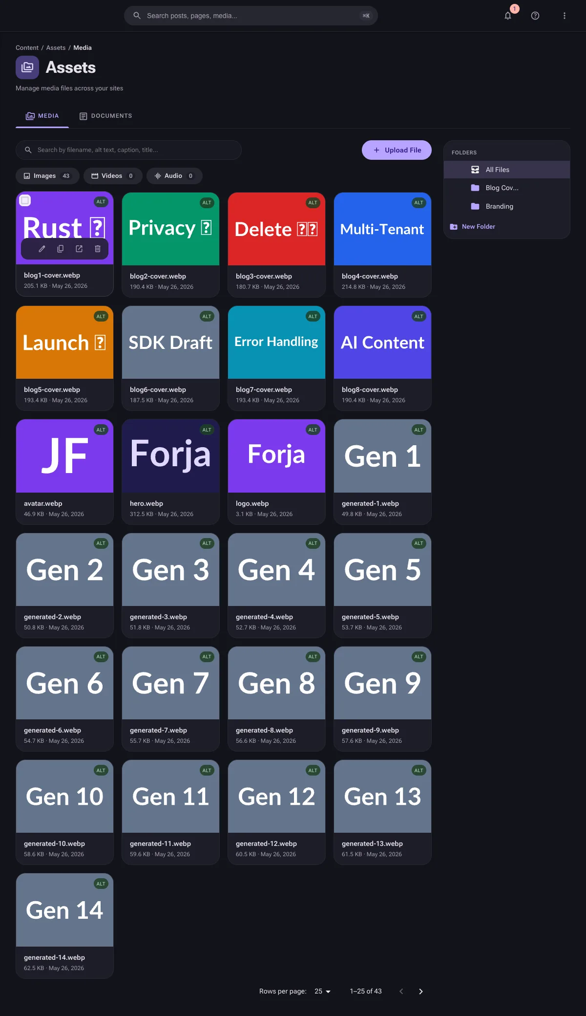The width and height of the screenshot is (586, 1016).
Task: Filter by Videos chip
Action: (x=113, y=176)
